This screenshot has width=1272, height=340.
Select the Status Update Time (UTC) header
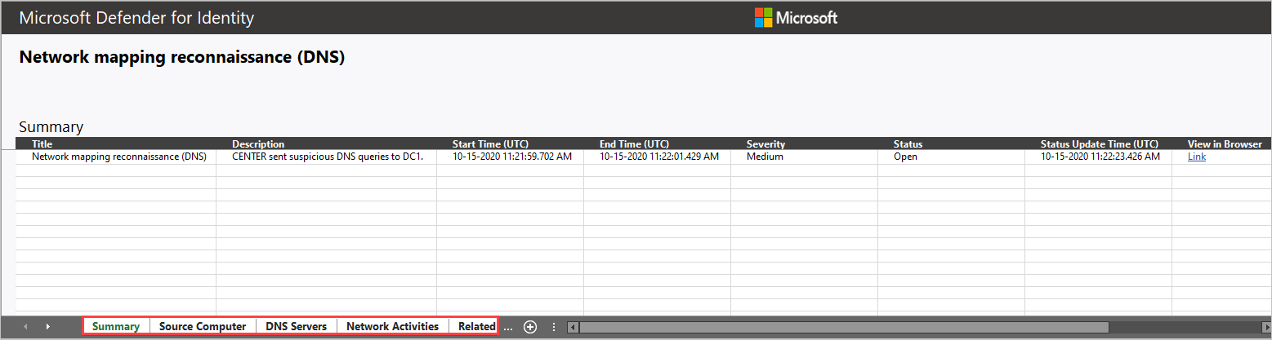tap(1100, 144)
